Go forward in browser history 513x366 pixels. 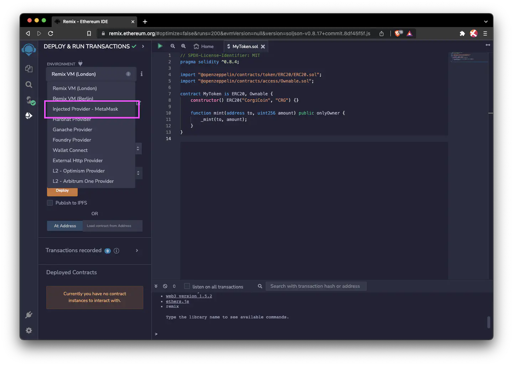[x=39, y=33]
